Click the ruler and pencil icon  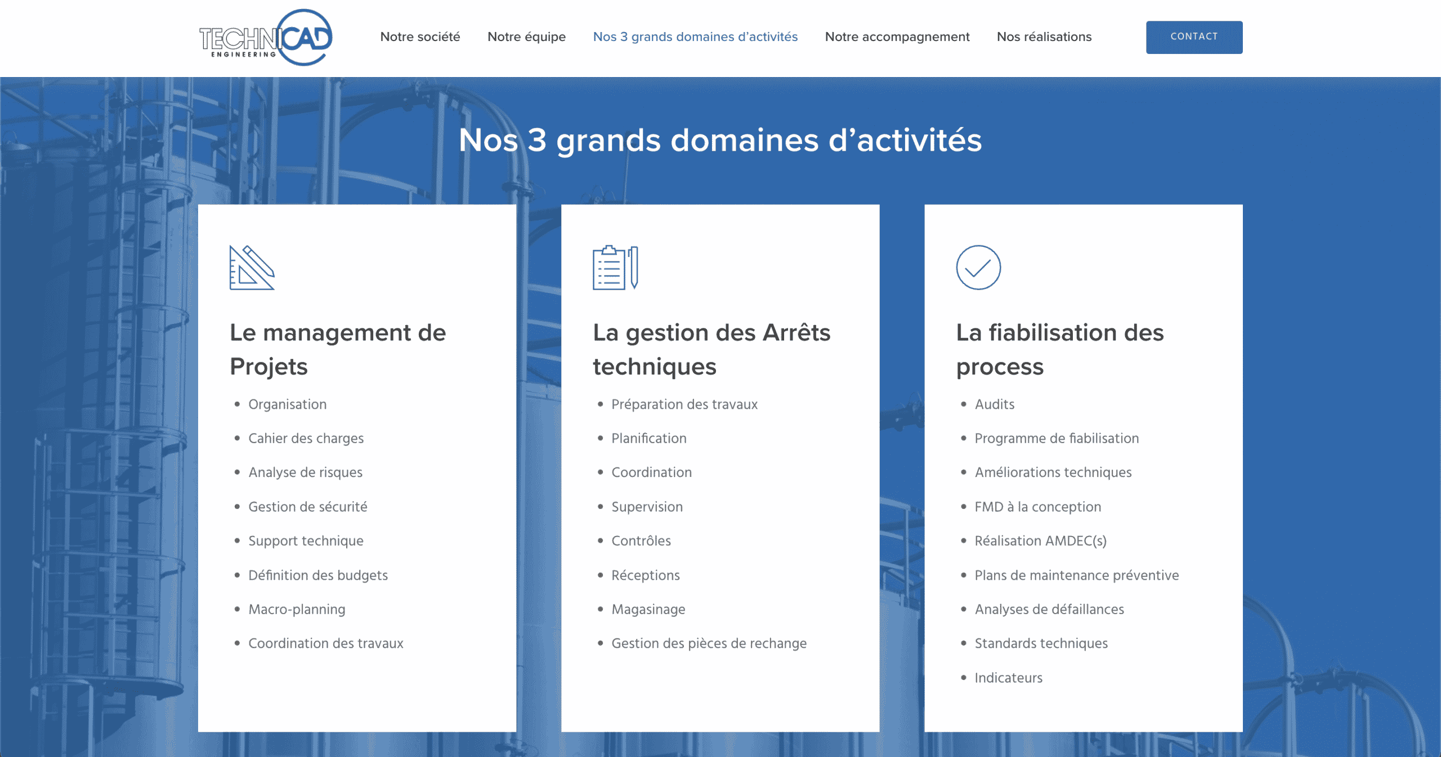tap(252, 268)
